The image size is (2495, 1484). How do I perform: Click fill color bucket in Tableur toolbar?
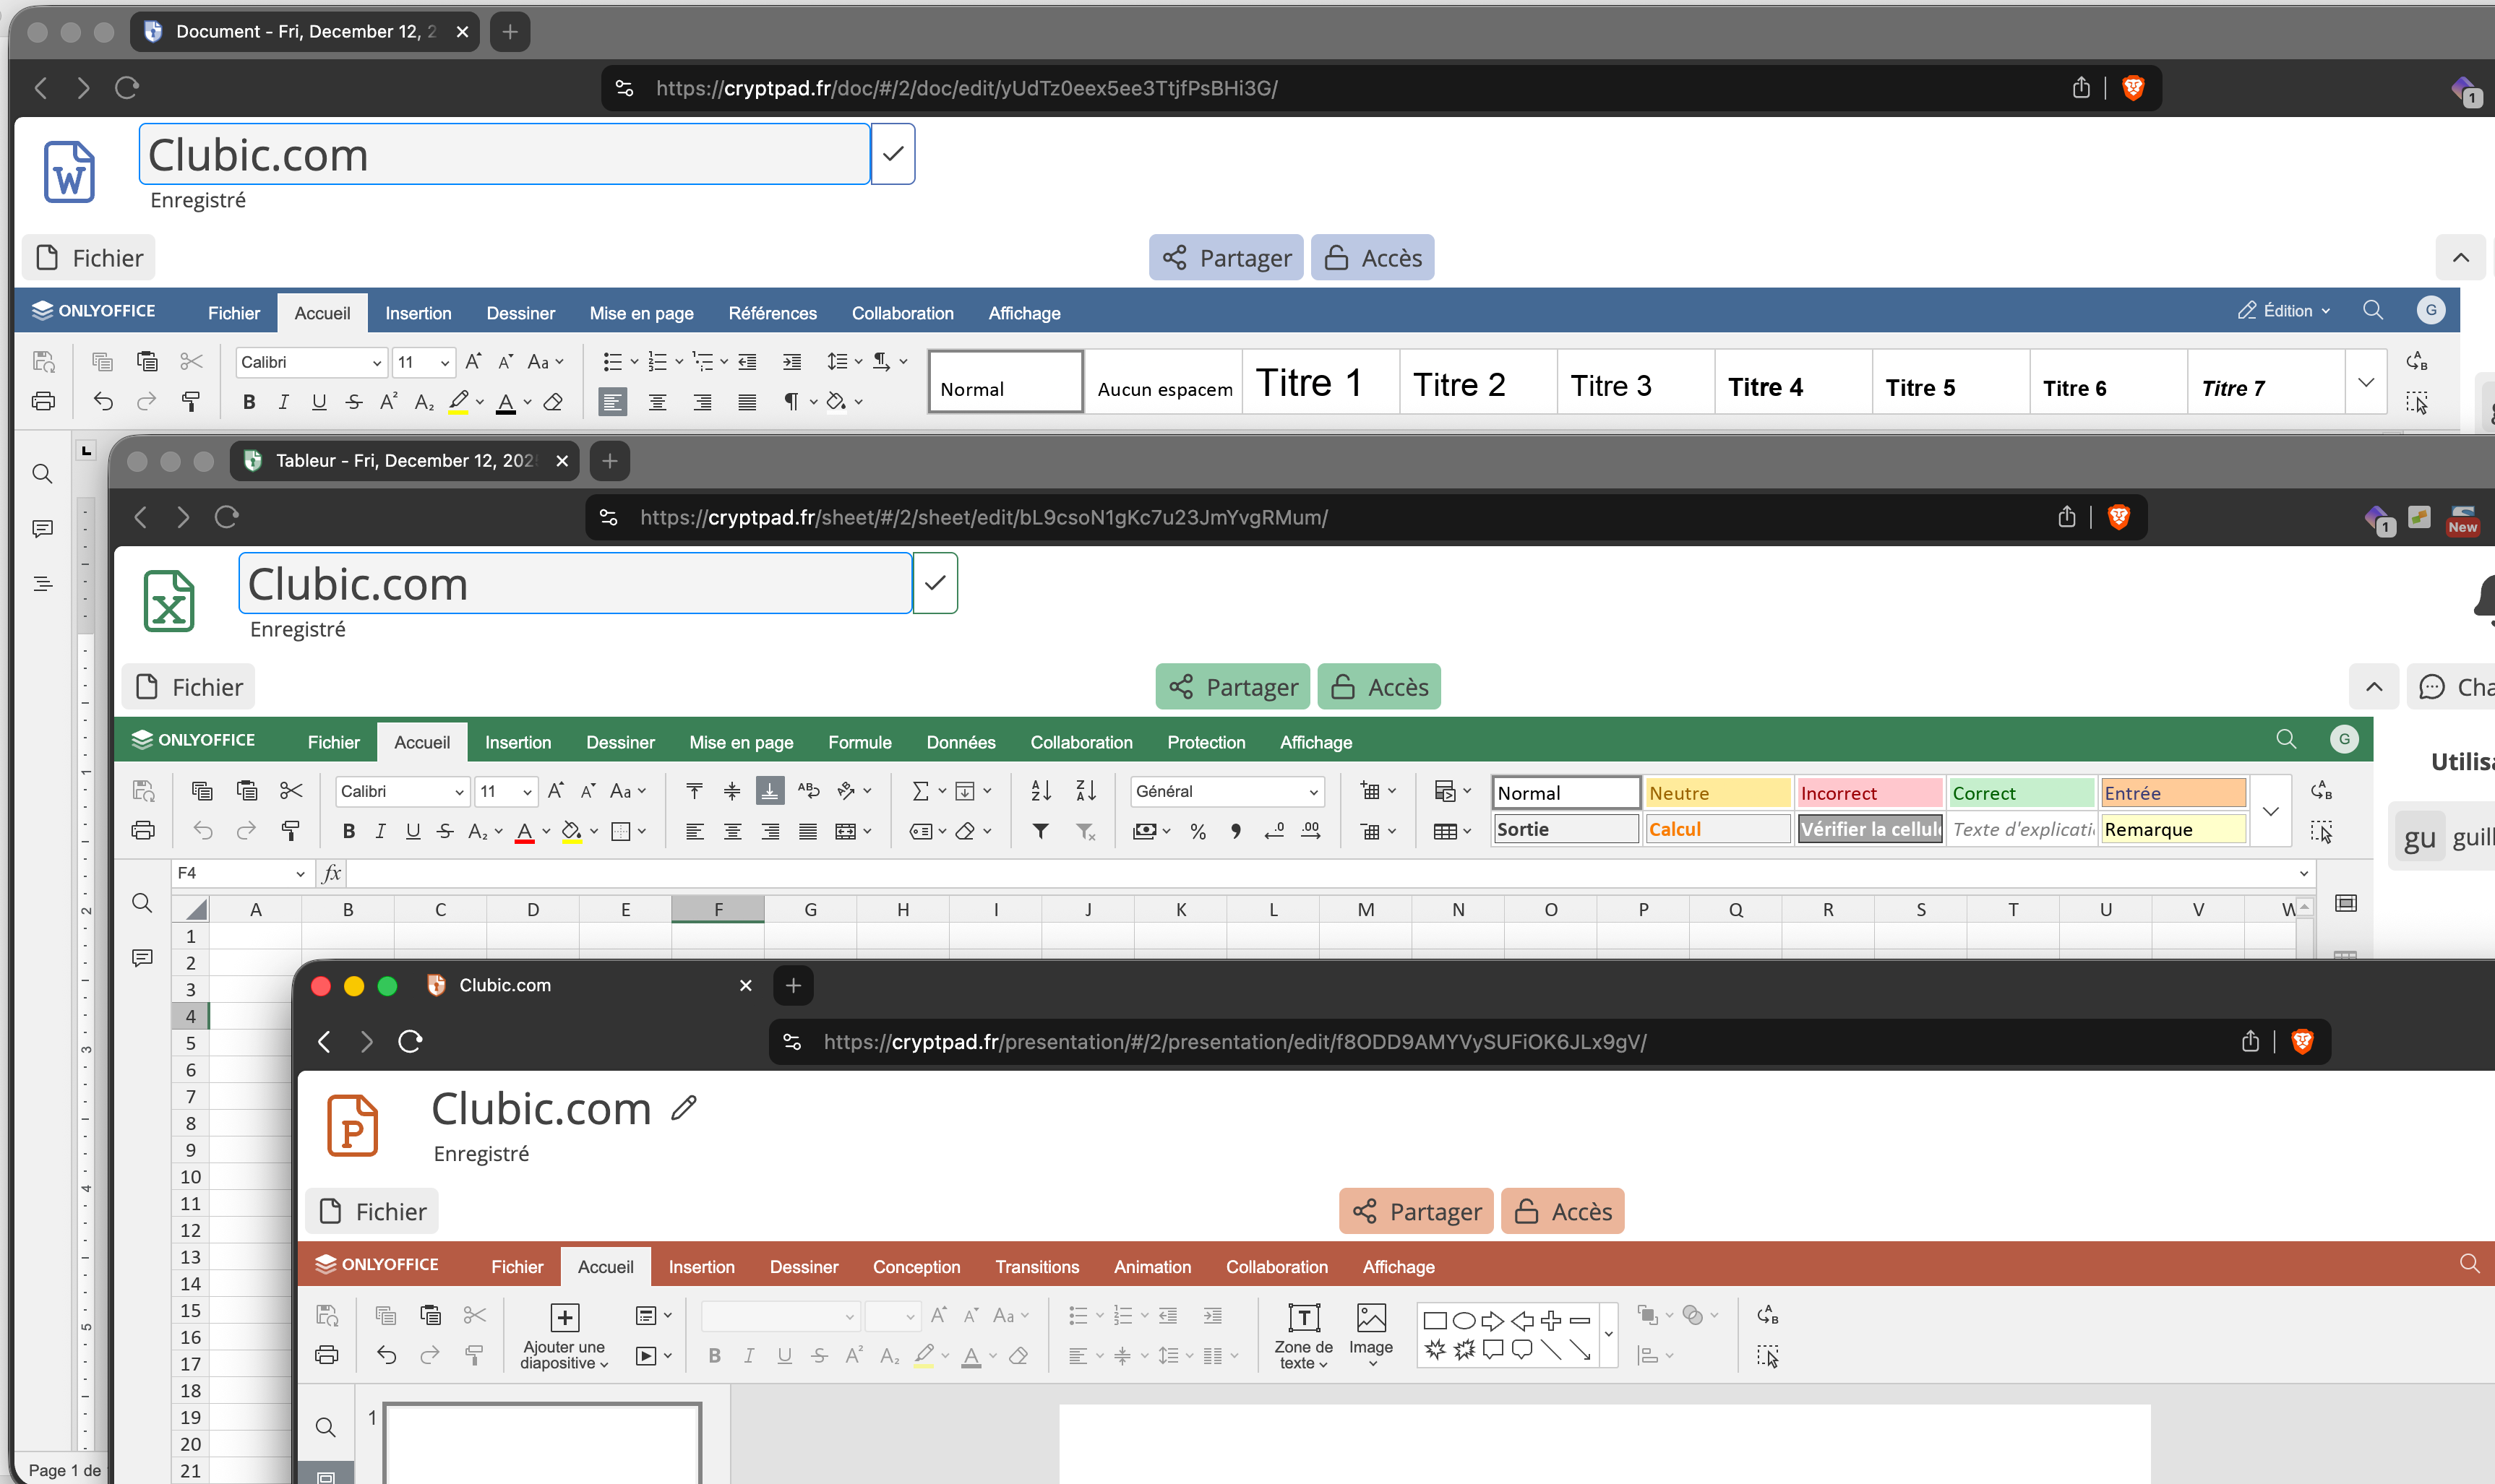point(571,831)
